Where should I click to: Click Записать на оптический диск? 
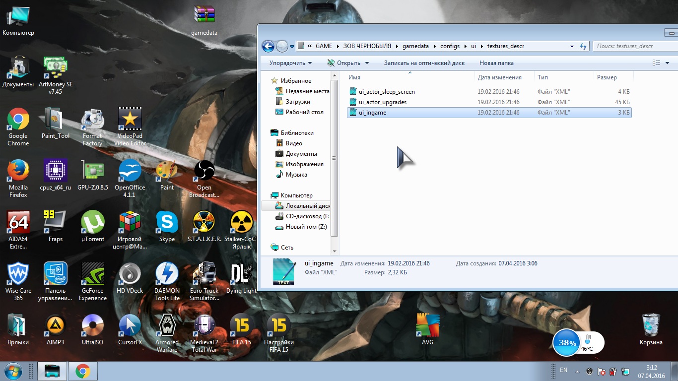424,63
